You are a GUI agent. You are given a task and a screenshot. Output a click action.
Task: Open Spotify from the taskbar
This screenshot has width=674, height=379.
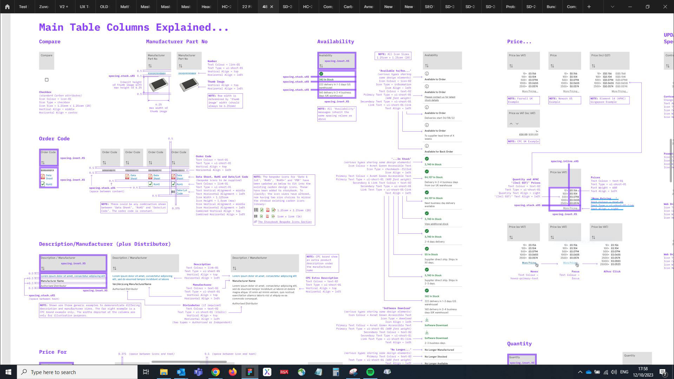tap(370, 372)
